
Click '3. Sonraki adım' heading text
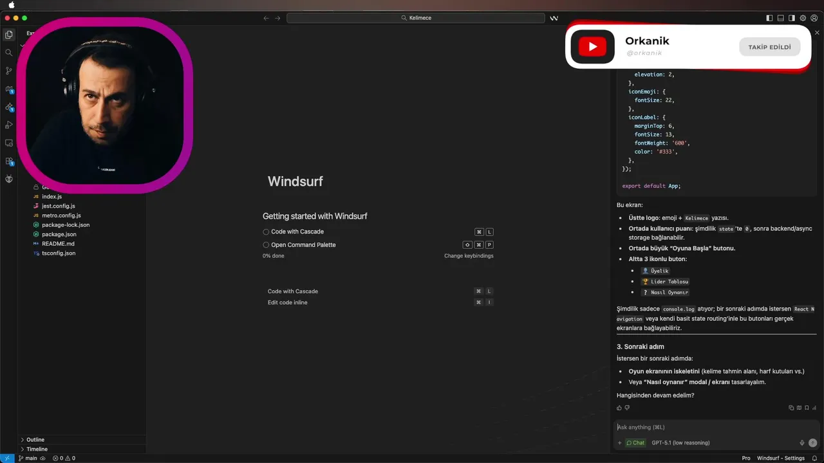coord(640,347)
